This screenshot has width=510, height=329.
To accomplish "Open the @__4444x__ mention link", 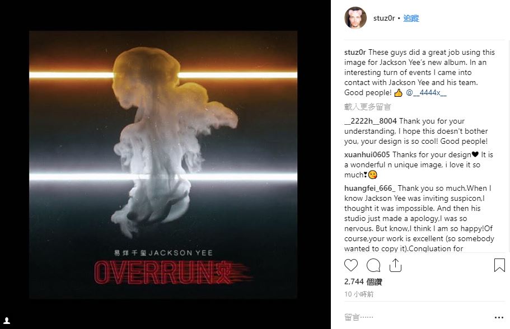I will (426, 93).
